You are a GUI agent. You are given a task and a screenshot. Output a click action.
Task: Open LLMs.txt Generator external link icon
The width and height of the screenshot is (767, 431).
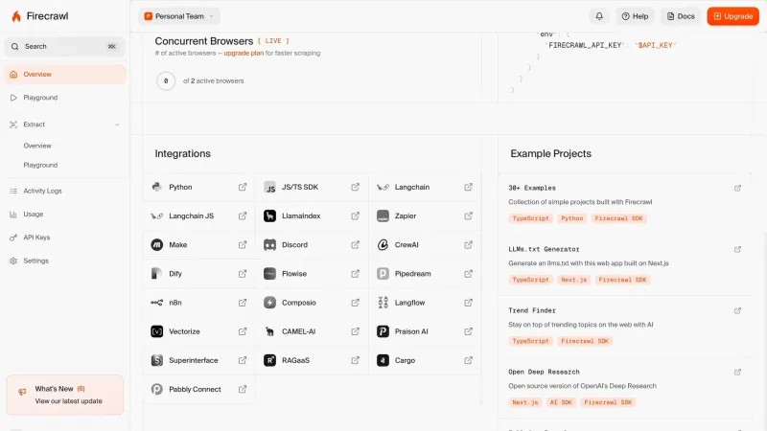[737, 249]
